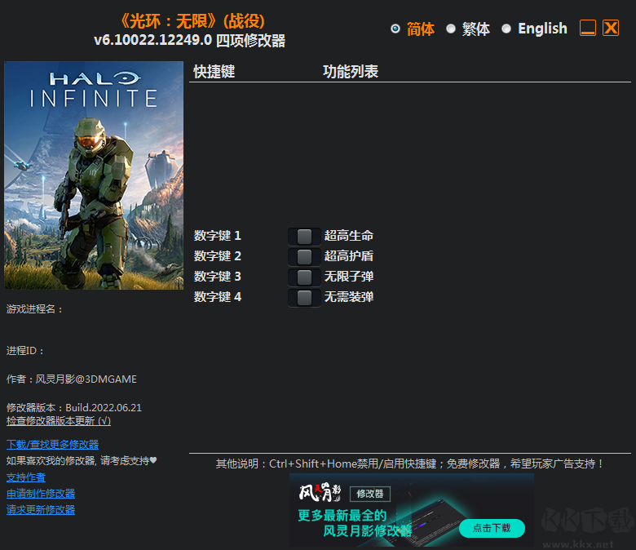636x550 pixels.
Task: Switch the trainer language to English
Action: [506, 29]
